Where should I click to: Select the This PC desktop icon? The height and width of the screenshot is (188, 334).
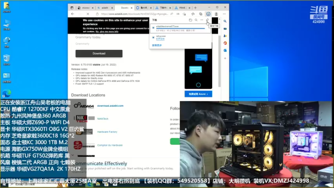click(x=7, y=25)
